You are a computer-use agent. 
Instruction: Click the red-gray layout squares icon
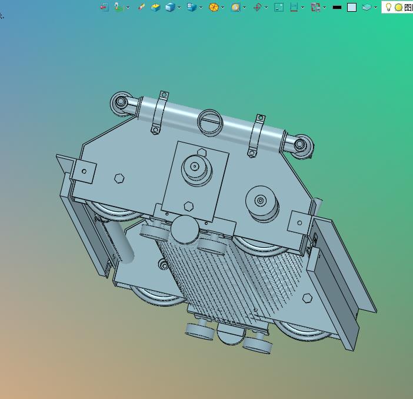coord(315,8)
